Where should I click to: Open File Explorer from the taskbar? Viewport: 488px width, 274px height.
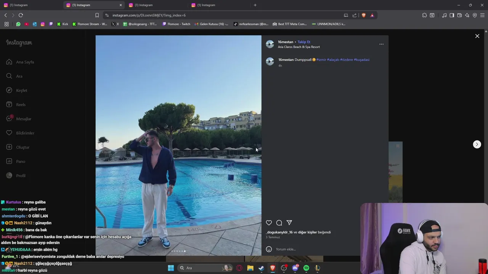[250, 268]
